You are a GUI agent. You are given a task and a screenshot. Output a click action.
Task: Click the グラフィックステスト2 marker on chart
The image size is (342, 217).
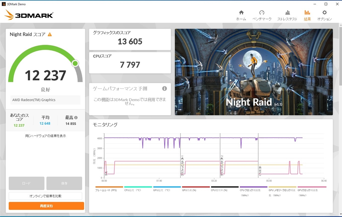point(222,166)
